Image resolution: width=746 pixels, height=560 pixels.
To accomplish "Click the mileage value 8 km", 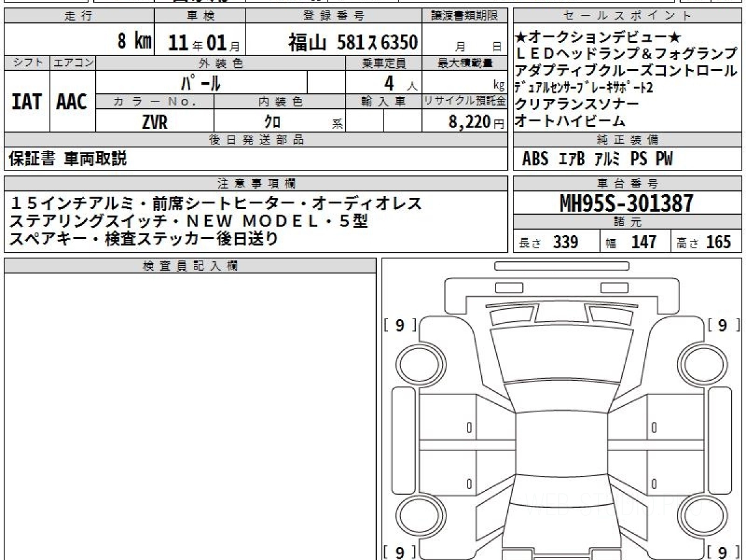I will 135,42.
